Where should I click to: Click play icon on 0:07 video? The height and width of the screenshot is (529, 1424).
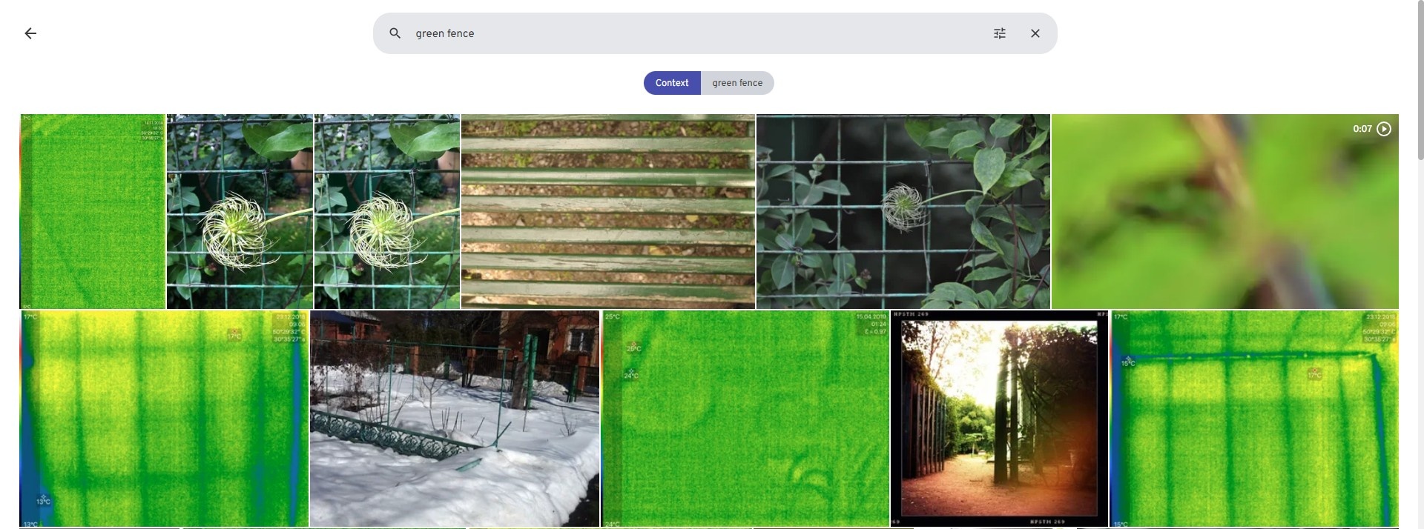[x=1384, y=129]
